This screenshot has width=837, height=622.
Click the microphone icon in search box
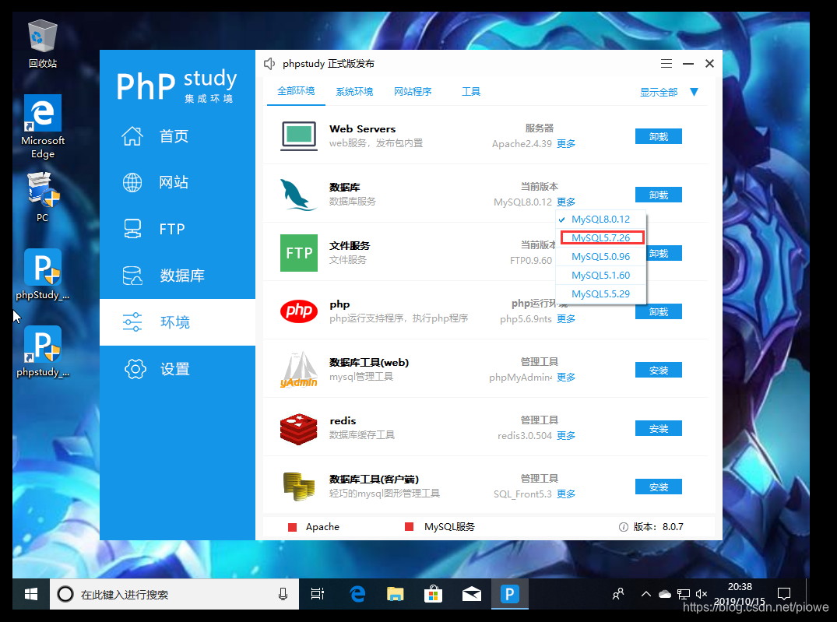coord(283,594)
